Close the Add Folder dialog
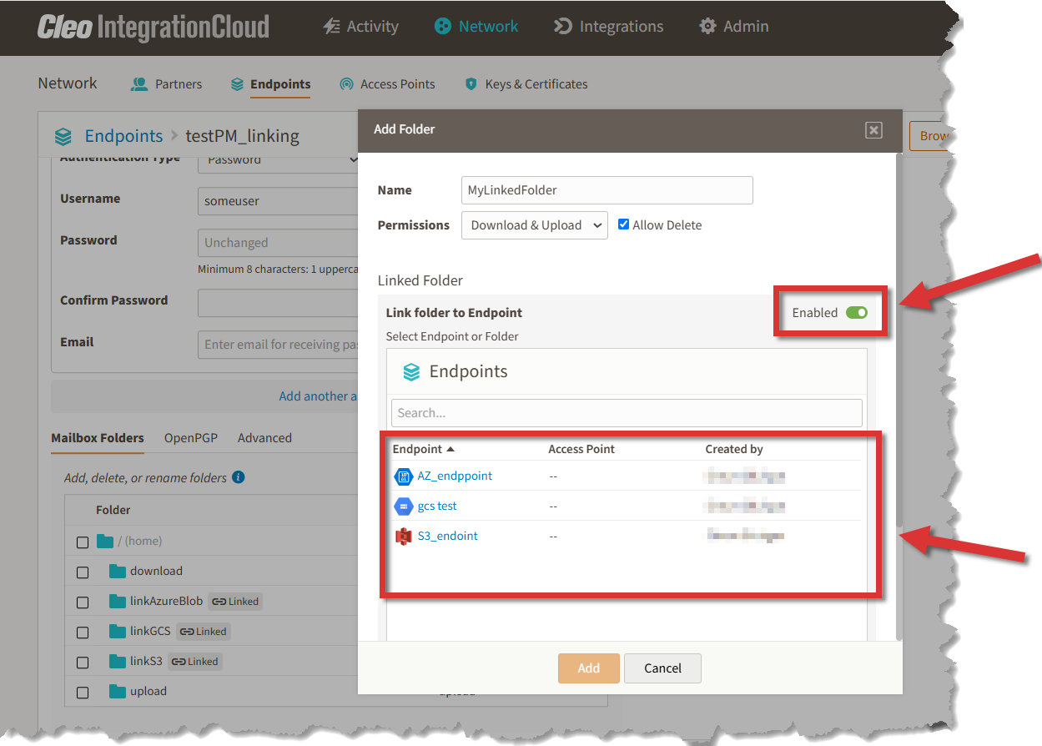 (x=873, y=129)
